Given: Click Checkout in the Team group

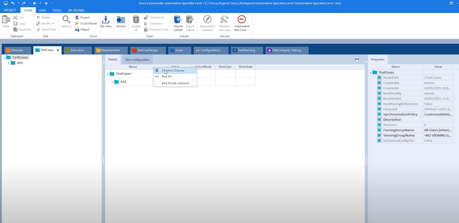Looking at the screenshot, I should pos(153,23).
